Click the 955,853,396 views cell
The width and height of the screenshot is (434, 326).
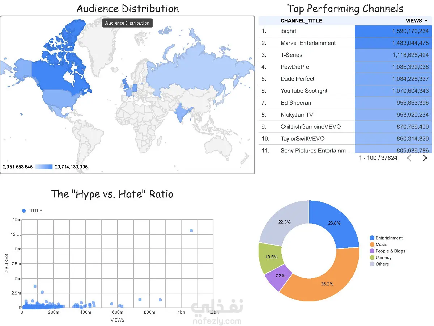click(393, 103)
